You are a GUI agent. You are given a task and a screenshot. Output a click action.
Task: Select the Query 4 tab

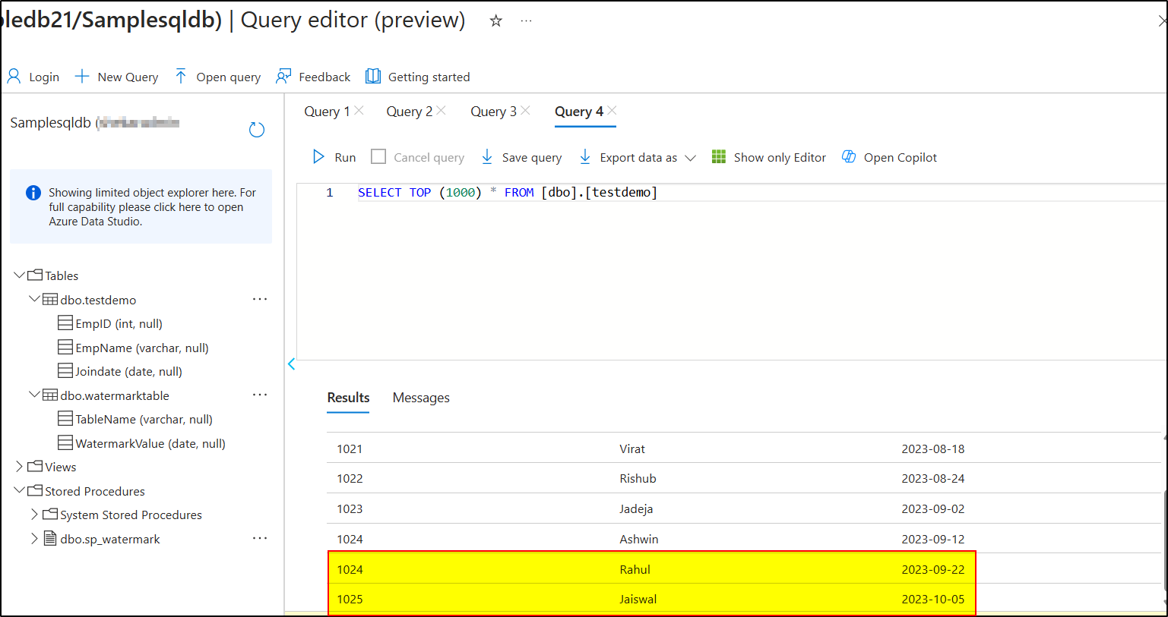(x=579, y=112)
